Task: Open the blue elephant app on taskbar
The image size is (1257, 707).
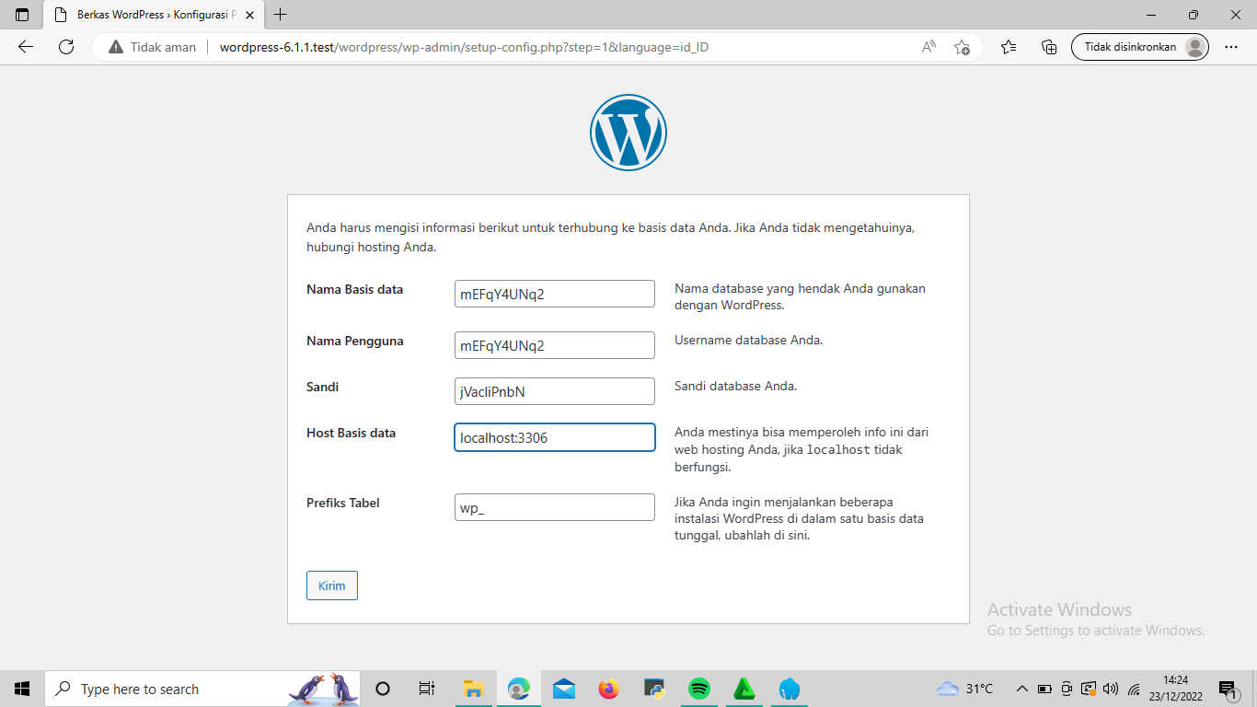Action: pos(790,689)
